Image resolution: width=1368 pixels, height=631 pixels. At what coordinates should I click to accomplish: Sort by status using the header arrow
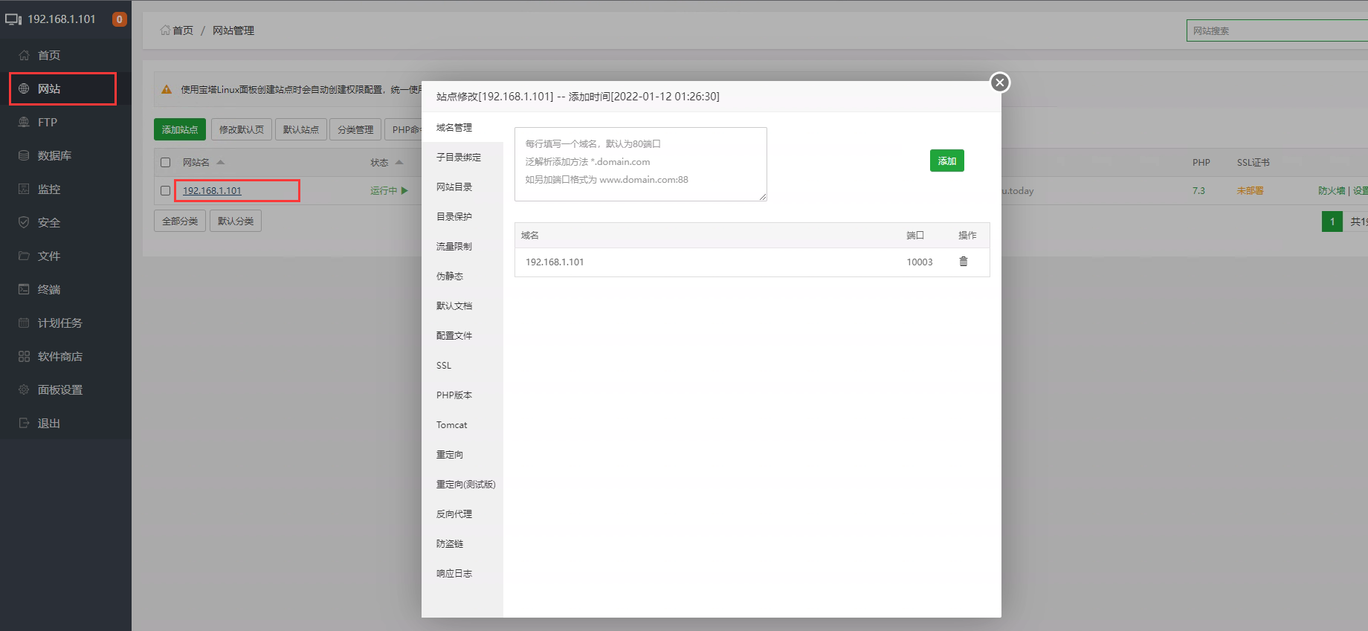399,162
